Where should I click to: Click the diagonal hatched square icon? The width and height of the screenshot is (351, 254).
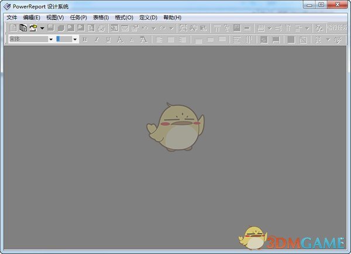click(303, 40)
